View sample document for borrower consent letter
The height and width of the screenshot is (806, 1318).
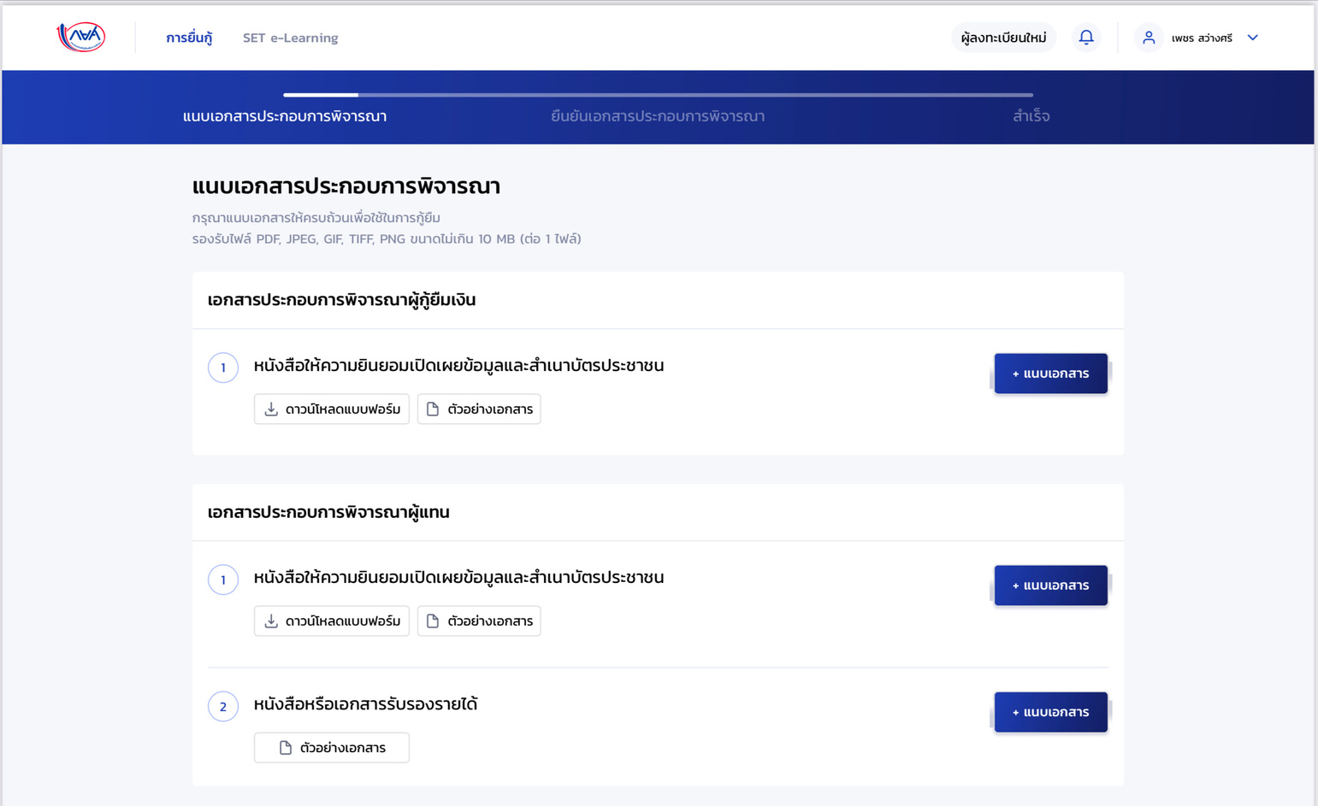[x=479, y=409]
